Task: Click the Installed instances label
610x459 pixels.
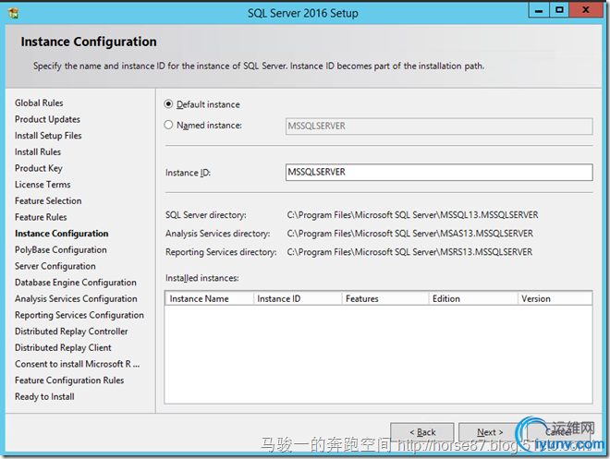Action: coord(201,278)
